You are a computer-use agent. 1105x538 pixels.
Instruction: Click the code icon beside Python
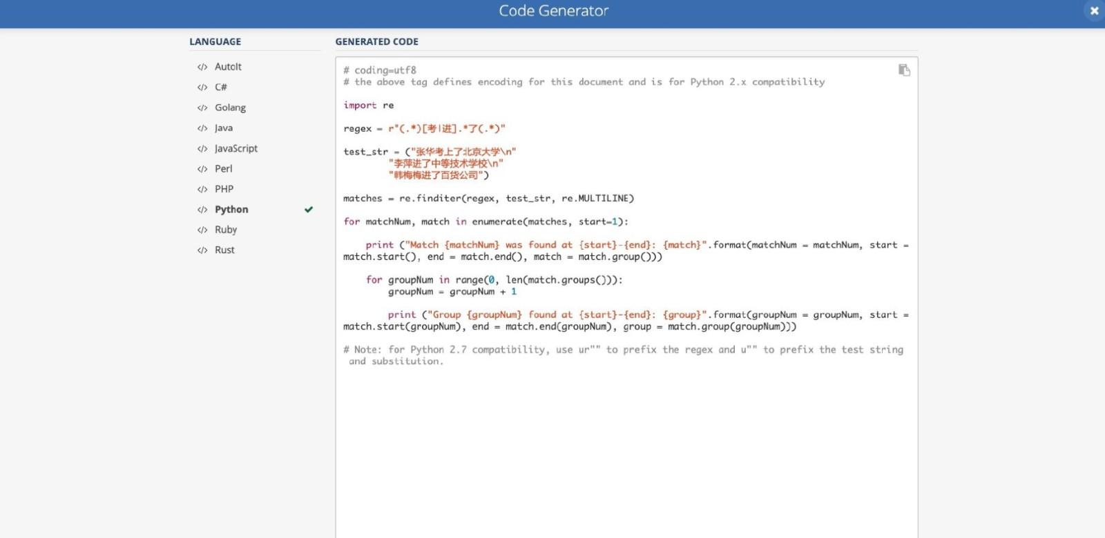[x=202, y=210]
